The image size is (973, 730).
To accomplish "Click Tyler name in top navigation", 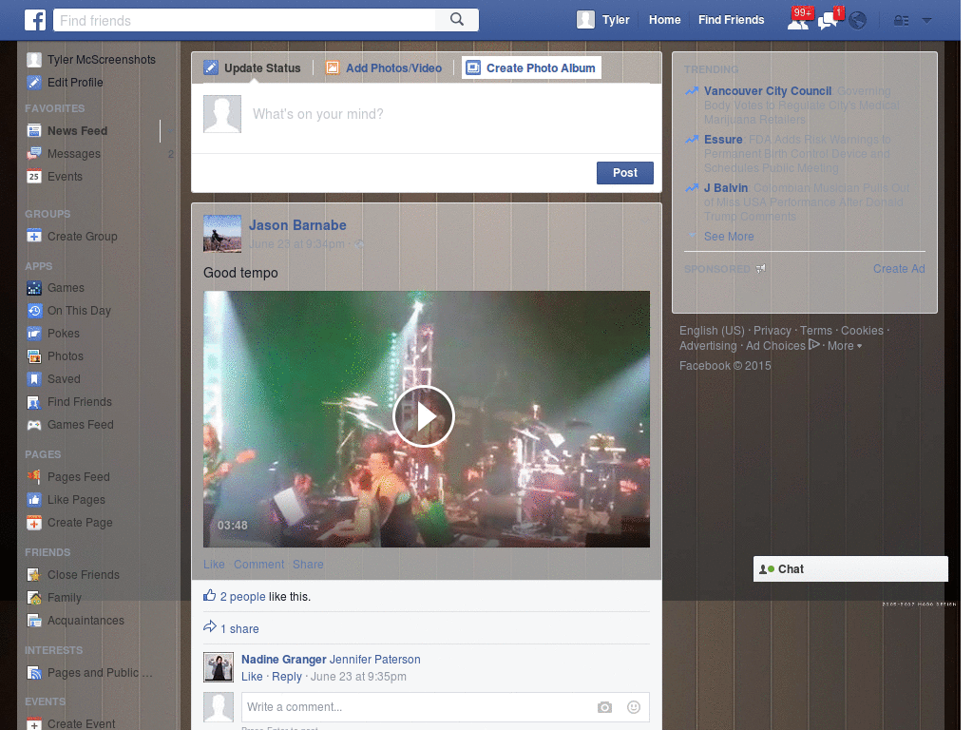I will click(616, 20).
